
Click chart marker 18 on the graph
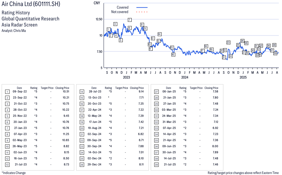coord(206,46)
